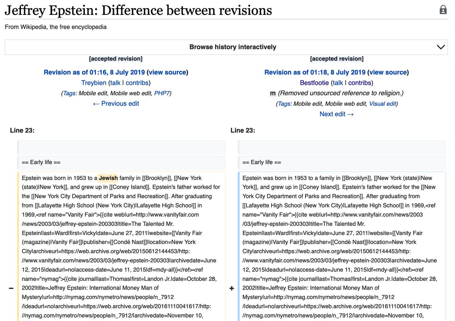The image size is (455, 321).
Task: Click the edit summary 'Removed unsourced reference to religion.'
Action: tap(341, 93)
